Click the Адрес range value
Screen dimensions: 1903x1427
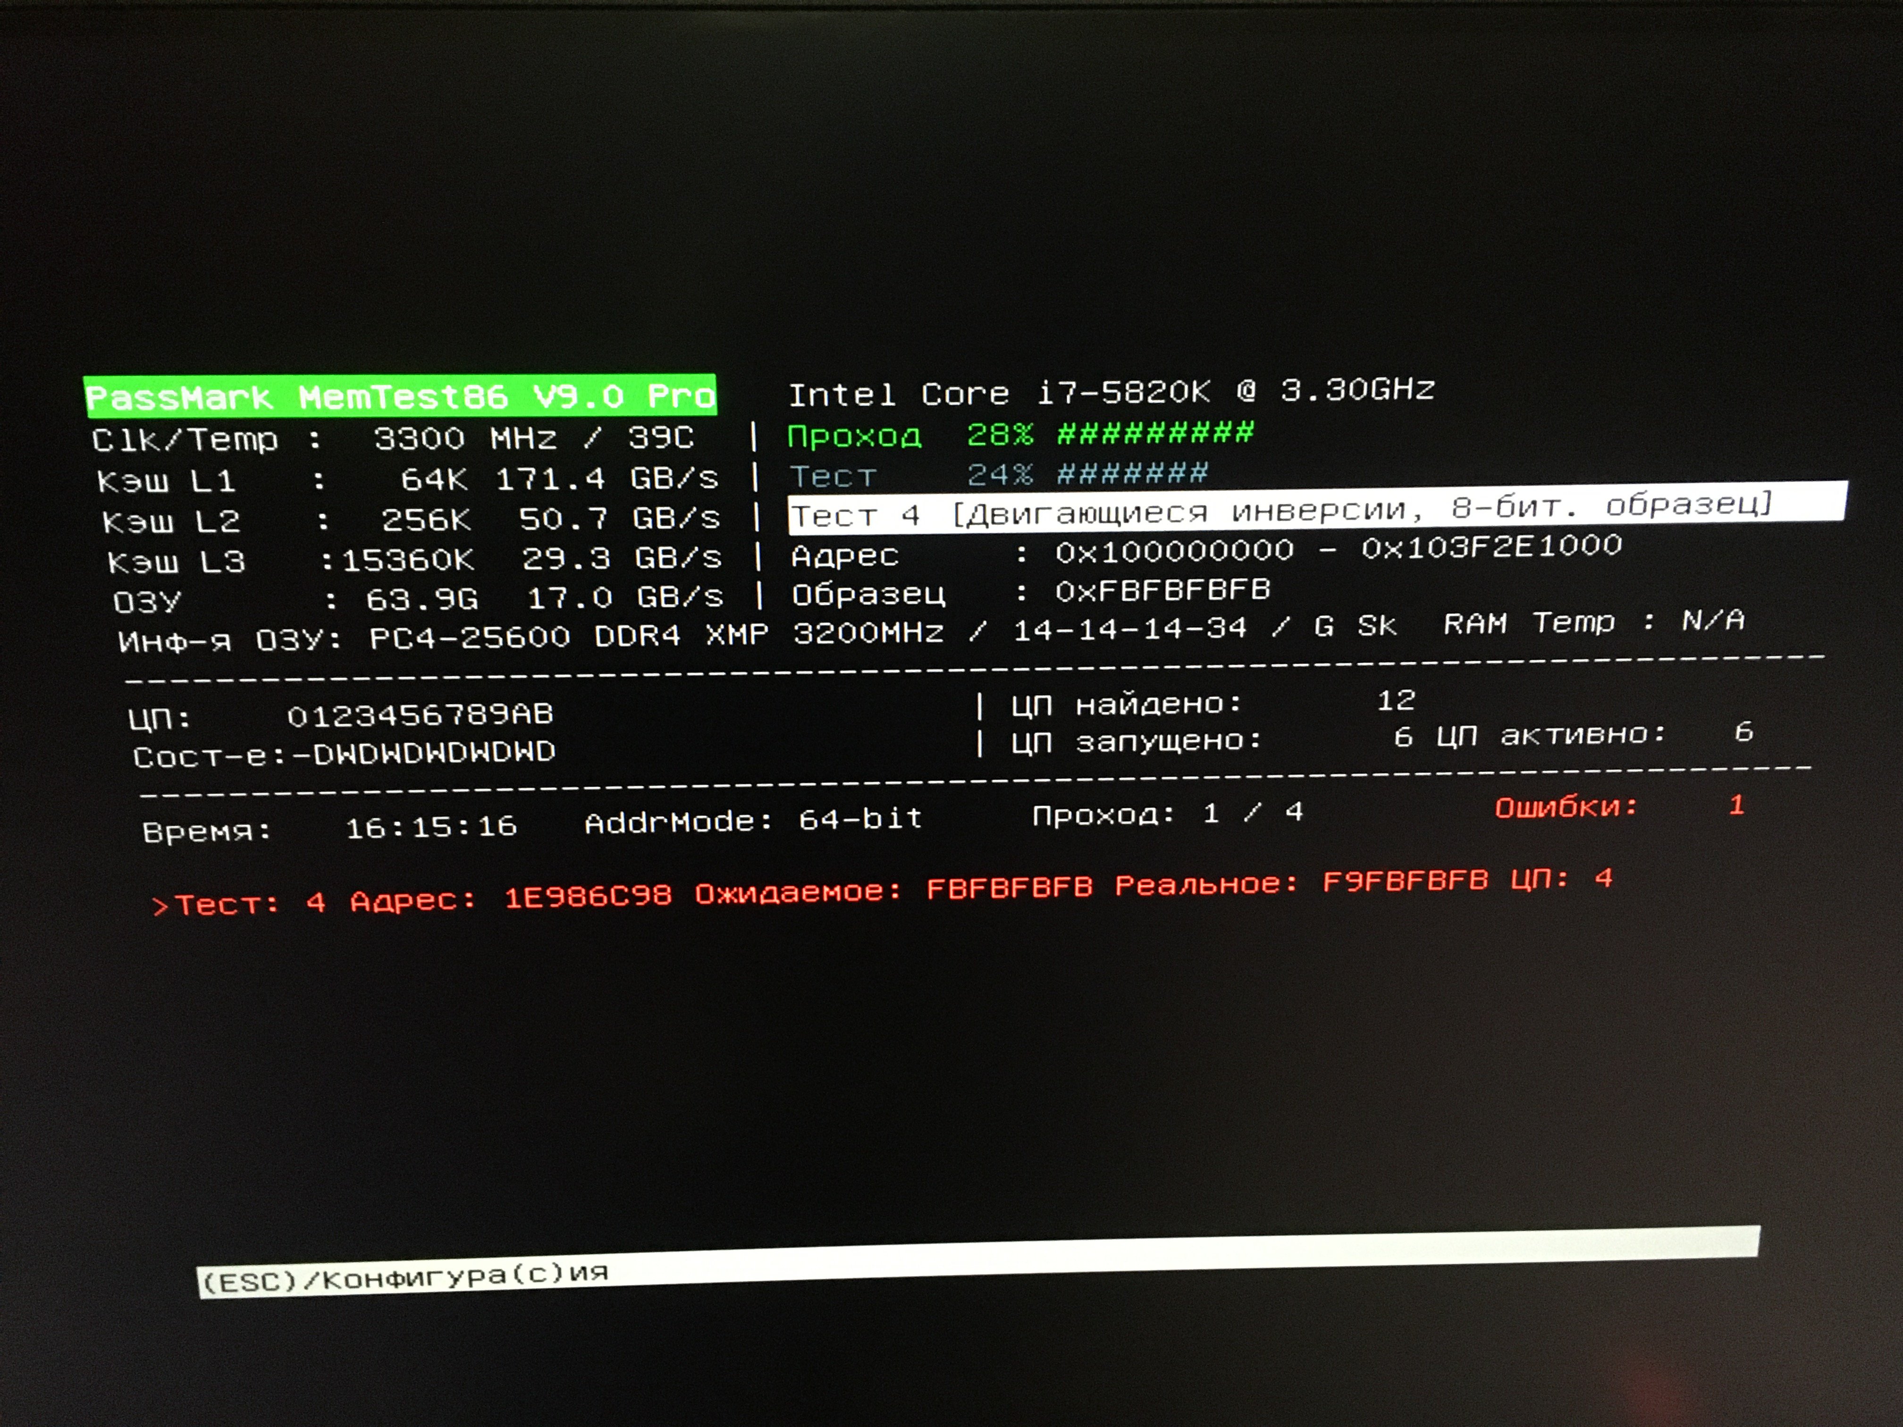(1338, 548)
